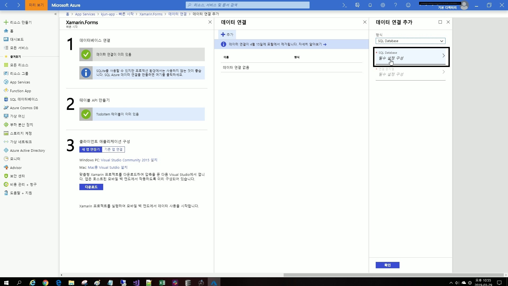Open Azure Cosmos DB from sidebar

[24, 108]
